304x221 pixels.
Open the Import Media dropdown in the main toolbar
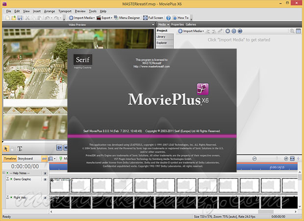tap(94, 18)
